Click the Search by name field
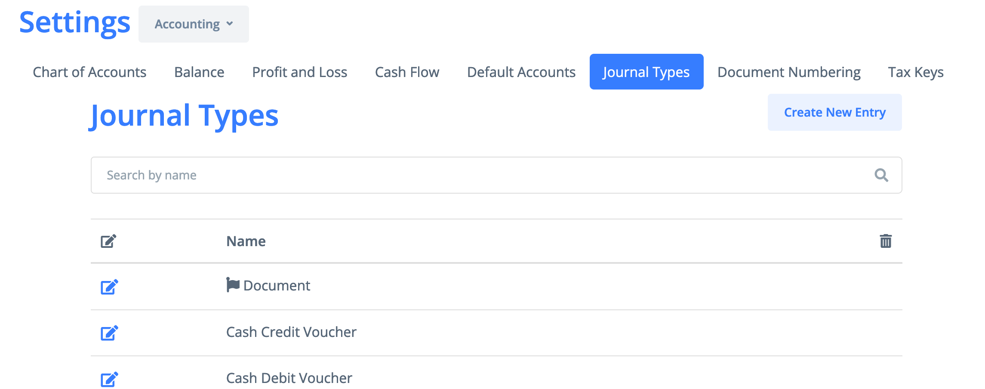 click(x=496, y=175)
